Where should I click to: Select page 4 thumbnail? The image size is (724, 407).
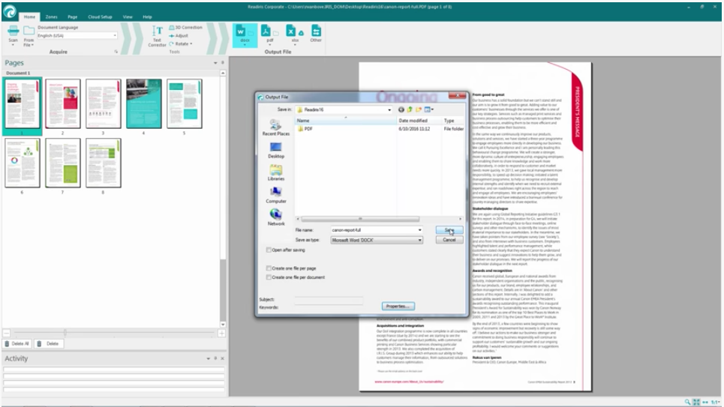coord(144,103)
